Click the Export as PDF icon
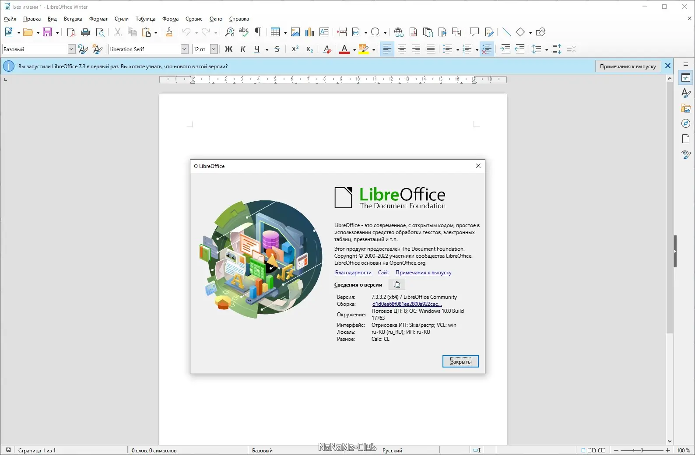 [71, 32]
